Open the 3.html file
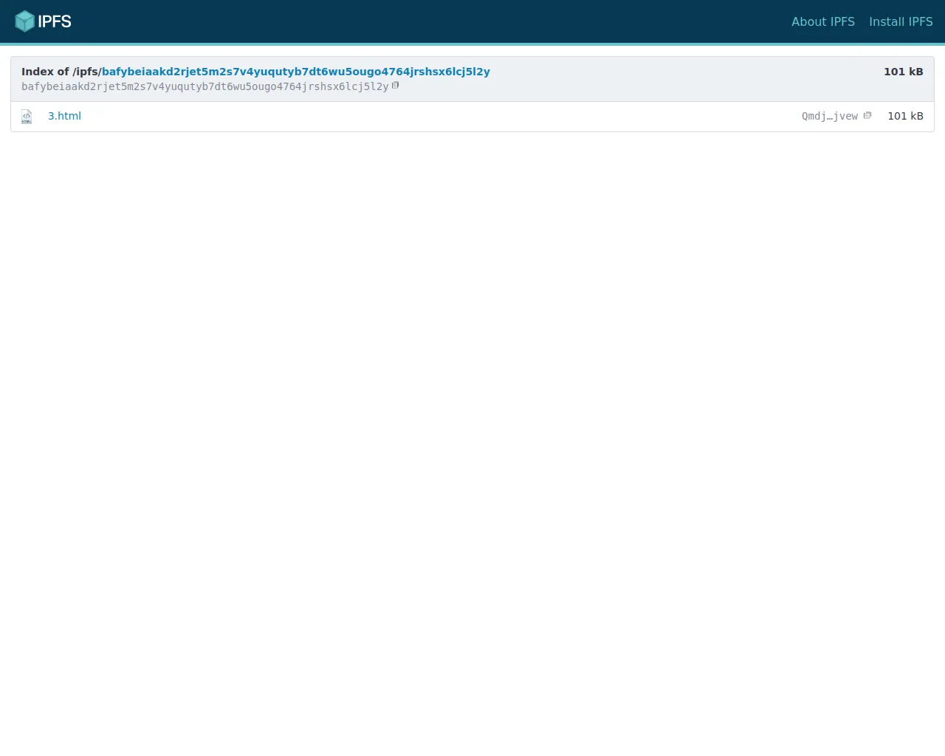 pos(64,116)
